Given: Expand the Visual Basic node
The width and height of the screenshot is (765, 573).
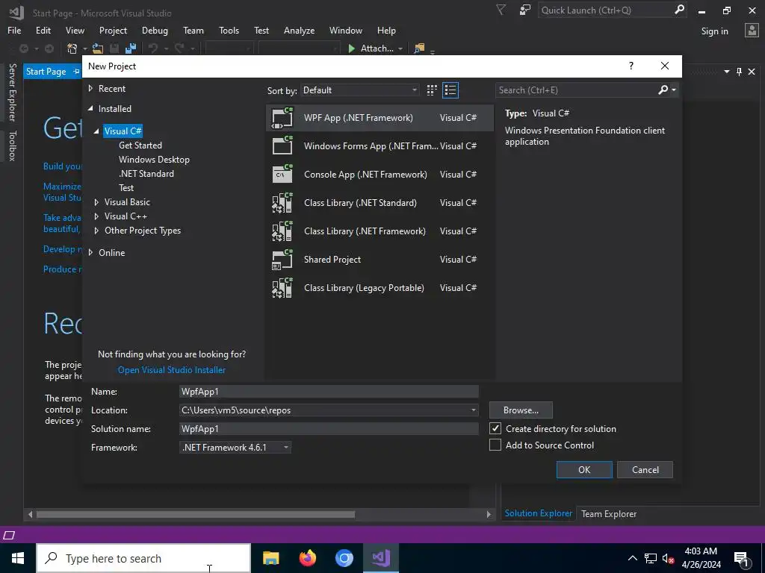Looking at the screenshot, I should click(x=96, y=202).
